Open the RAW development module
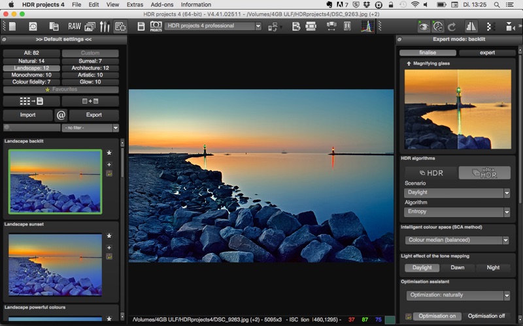Image resolution: width=523 pixels, height=326 pixels. 75,26
